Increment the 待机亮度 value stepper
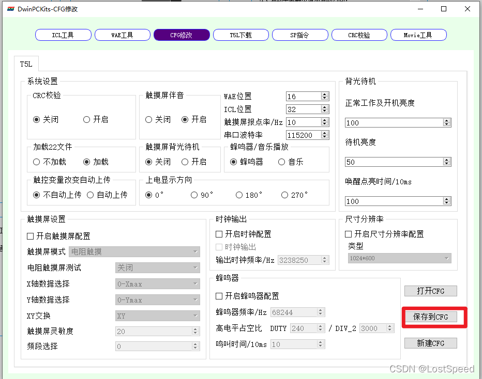The image size is (482, 379). [x=447, y=159]
